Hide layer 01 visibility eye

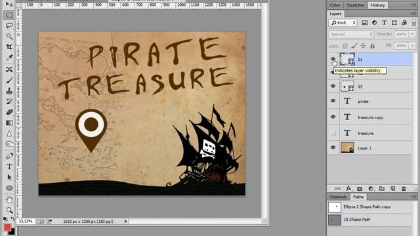333,60
